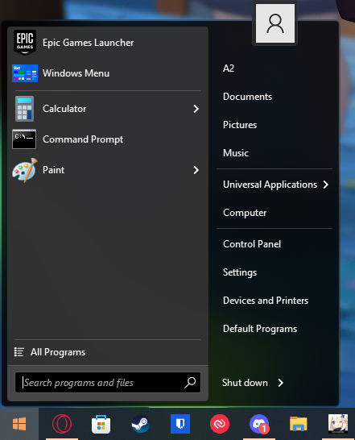This screenshot has width=355, height=440.
Task: Open Control Panel from the menu
Action: pyautogui.click(x=252, y=244)
